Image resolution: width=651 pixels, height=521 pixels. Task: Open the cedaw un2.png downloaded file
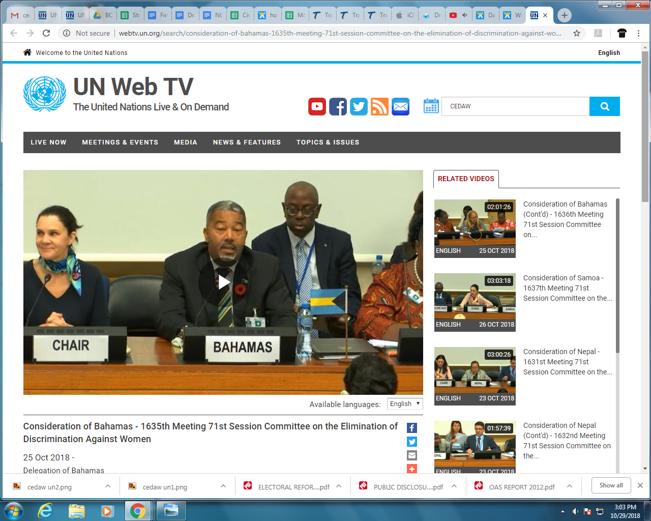tap(49, 487)
